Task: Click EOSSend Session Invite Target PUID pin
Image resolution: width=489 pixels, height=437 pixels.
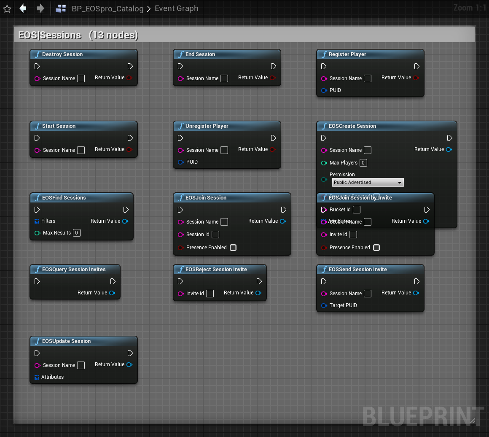Action: pos(324,305)
